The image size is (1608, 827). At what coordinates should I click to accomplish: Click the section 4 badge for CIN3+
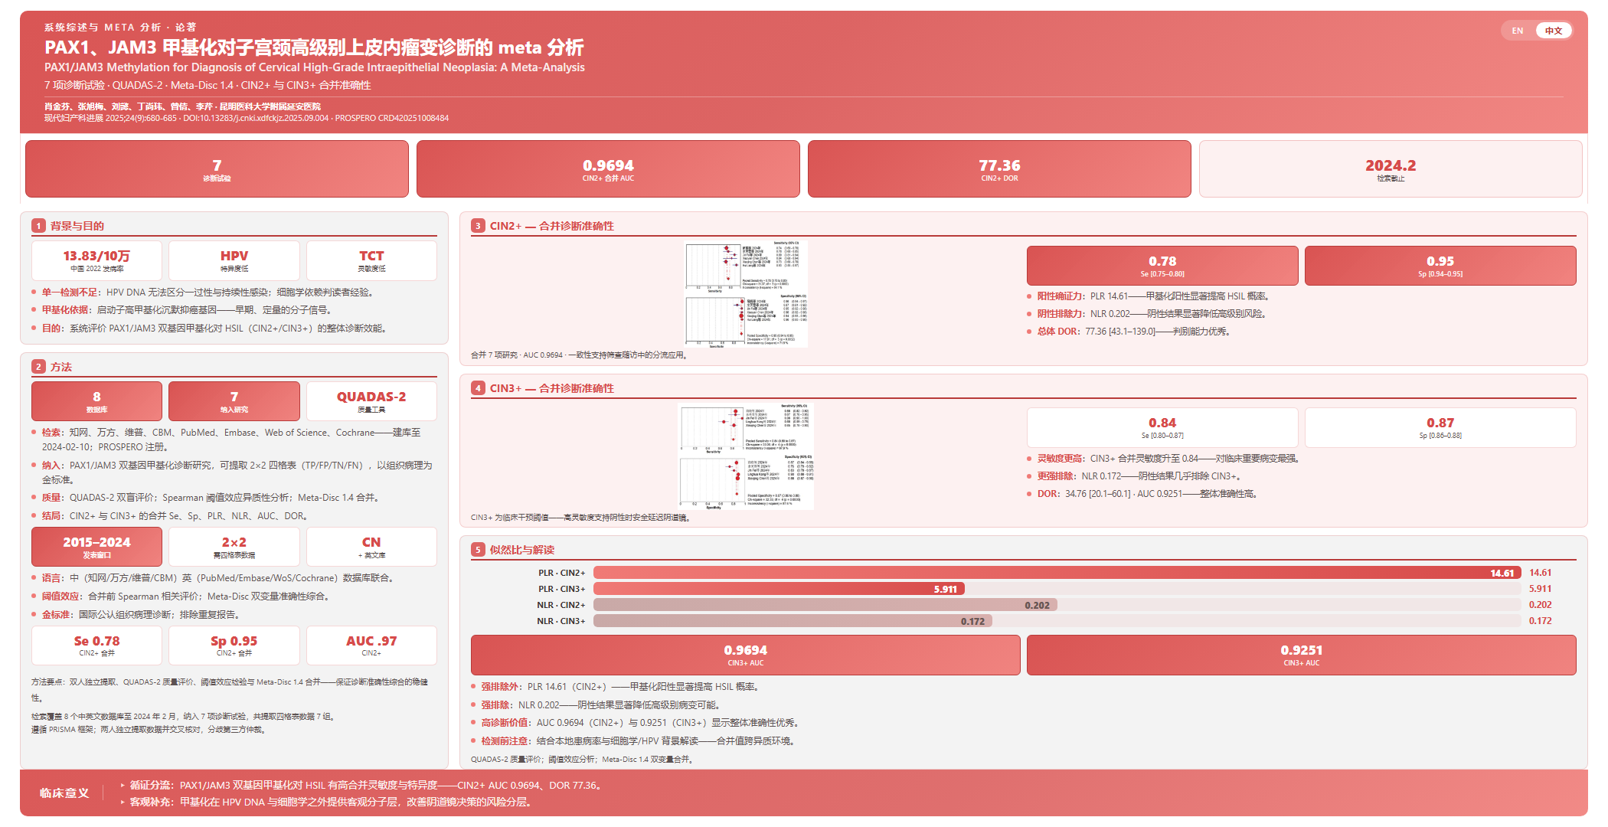coord(478,388)
